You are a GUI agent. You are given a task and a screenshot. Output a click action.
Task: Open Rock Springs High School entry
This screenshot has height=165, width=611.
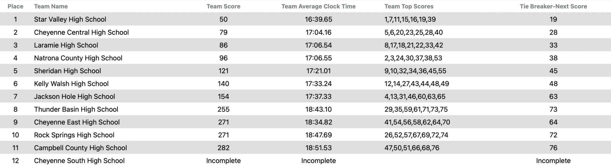(x=74, y=135)
